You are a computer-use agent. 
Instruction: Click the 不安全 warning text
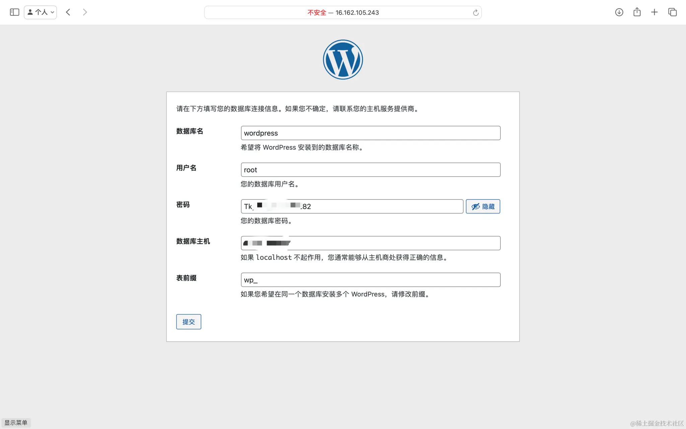317,13
